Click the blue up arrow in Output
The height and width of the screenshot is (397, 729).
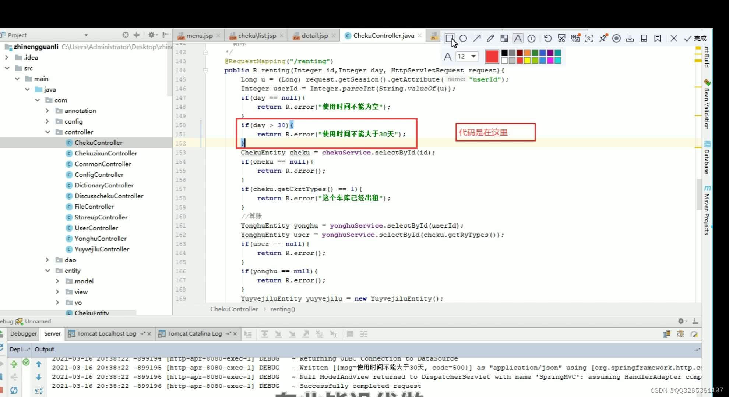tap(39, 364)
